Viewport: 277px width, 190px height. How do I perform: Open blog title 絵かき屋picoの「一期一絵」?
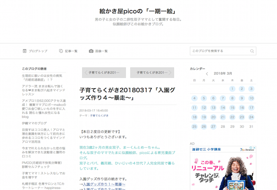point(138,11)
